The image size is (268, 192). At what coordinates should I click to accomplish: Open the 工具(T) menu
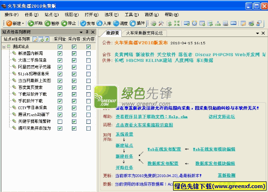(x=132, y=15)
